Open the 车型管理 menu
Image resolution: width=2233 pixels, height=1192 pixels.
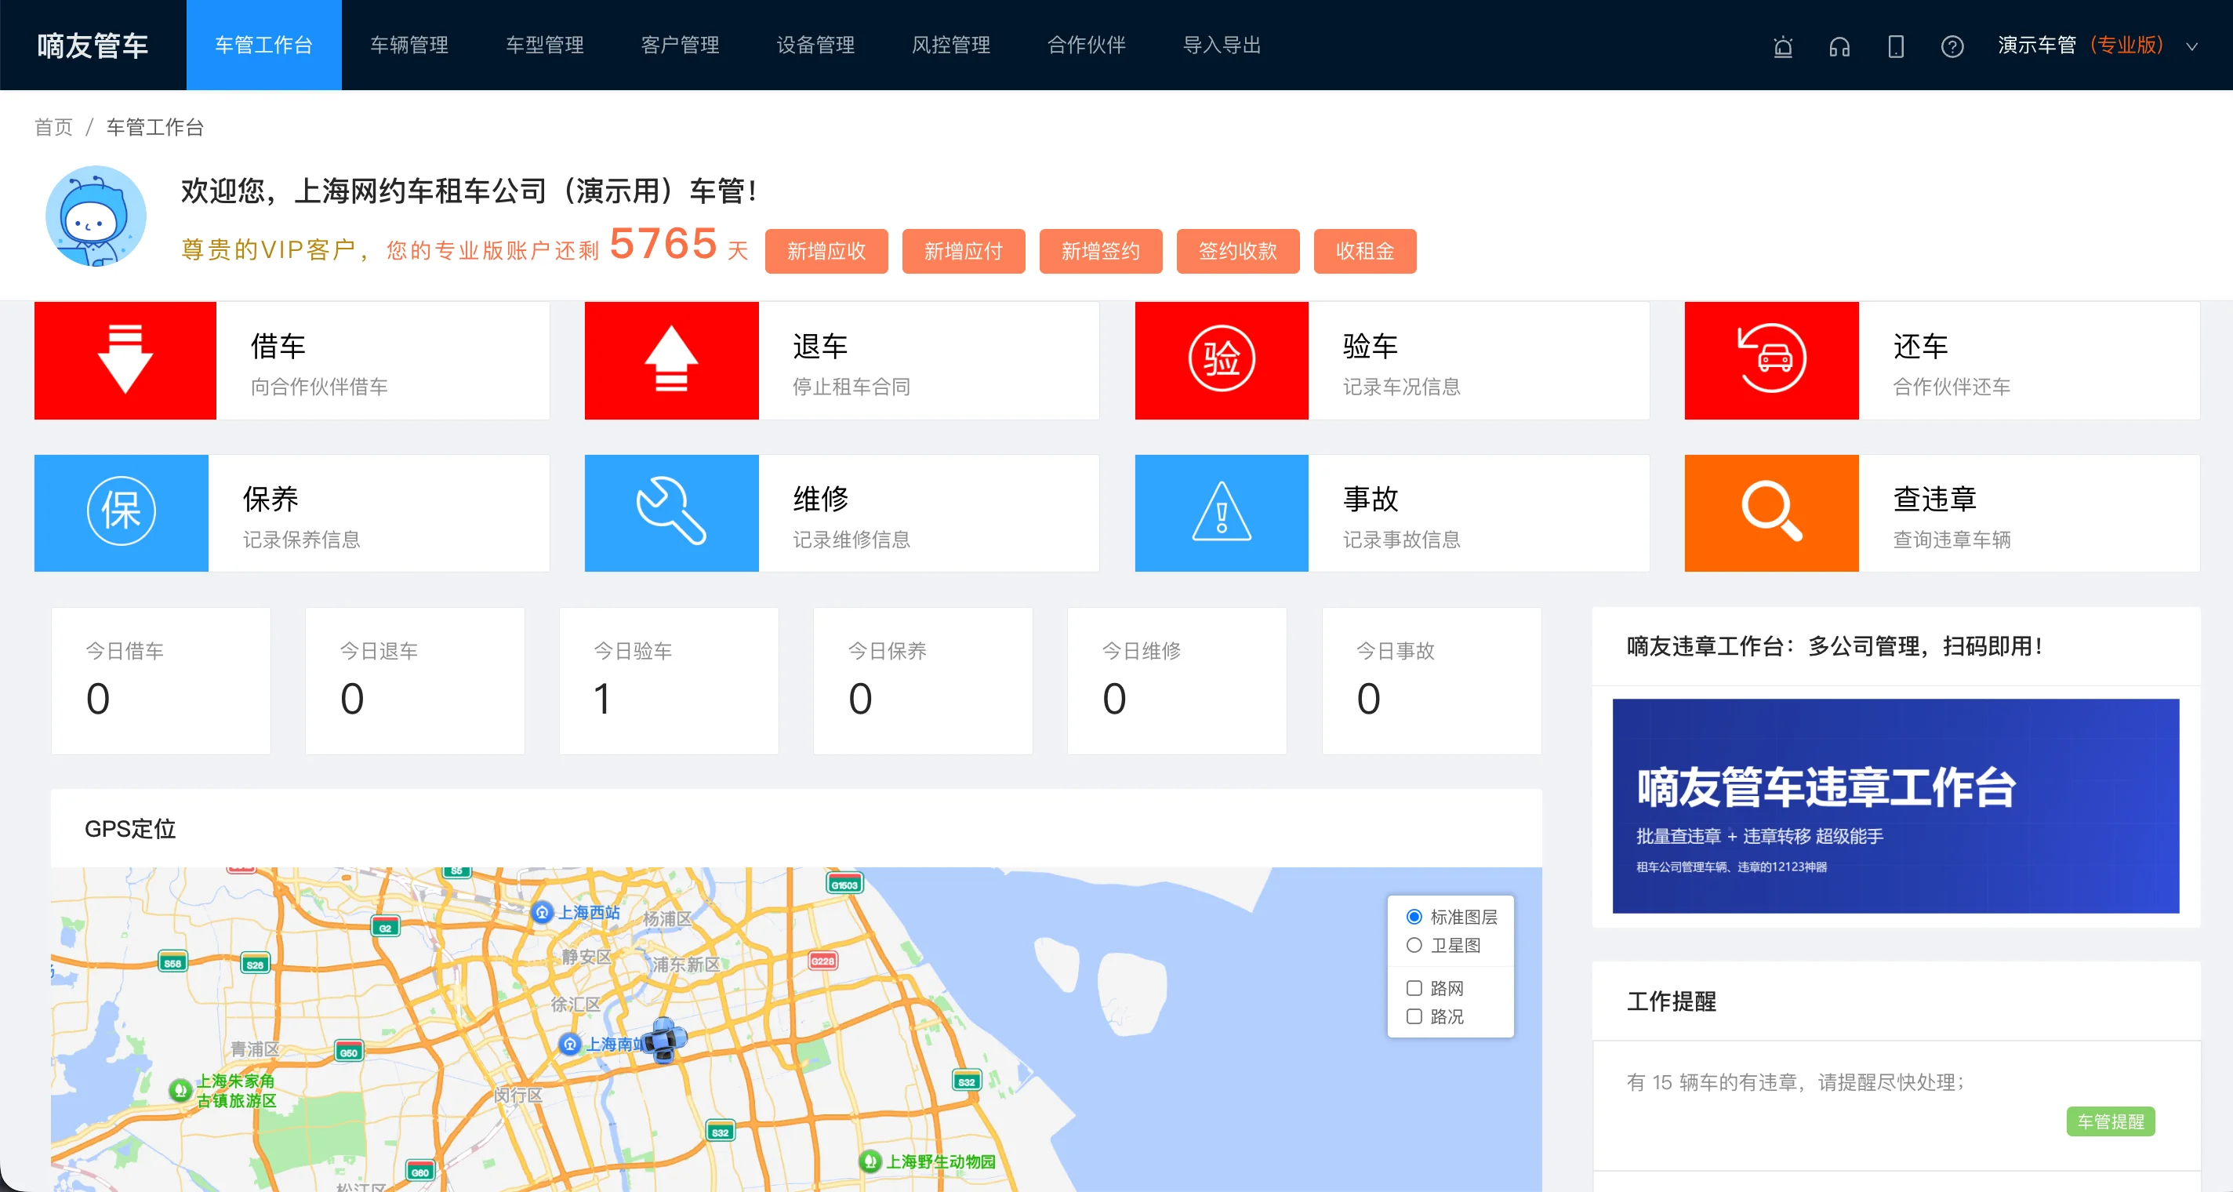point(544,45)
